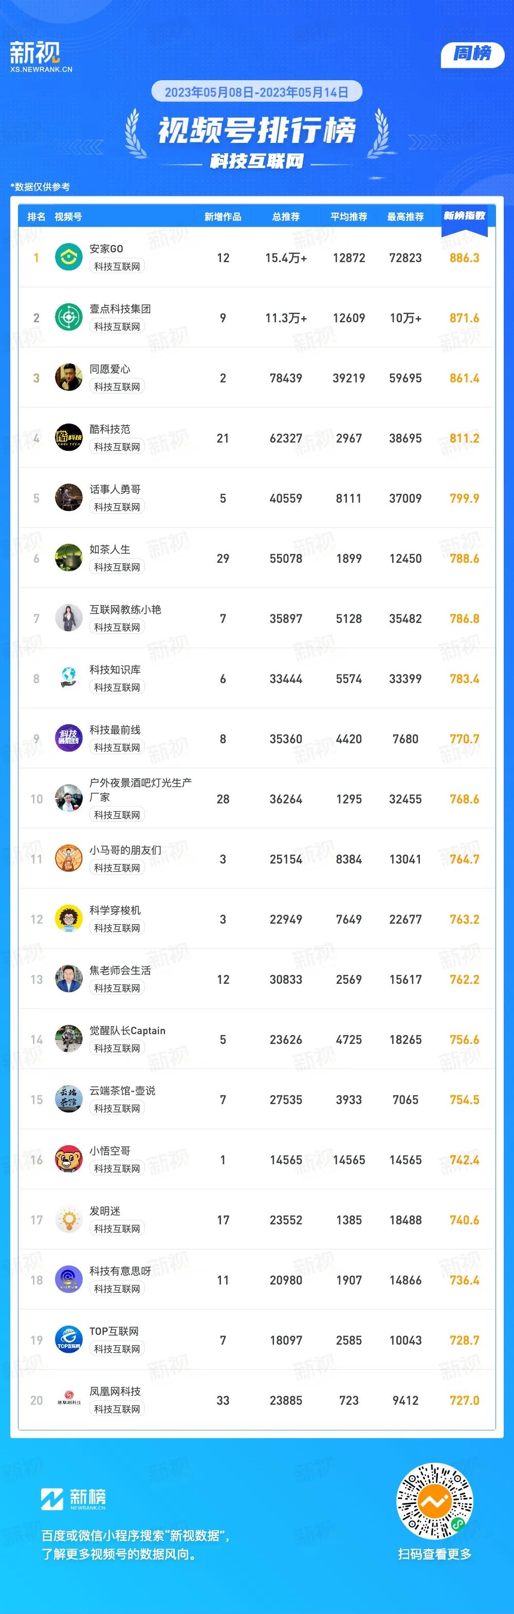Select the 周榜 weekly ranking tab
The image size is (514, 1614).
[x=473, y=54]
